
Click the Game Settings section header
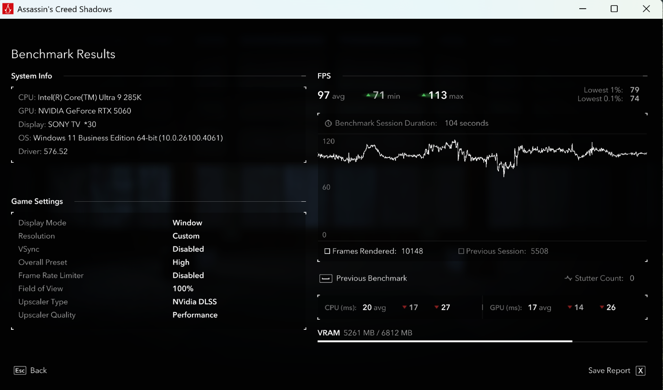click(37, 202)
